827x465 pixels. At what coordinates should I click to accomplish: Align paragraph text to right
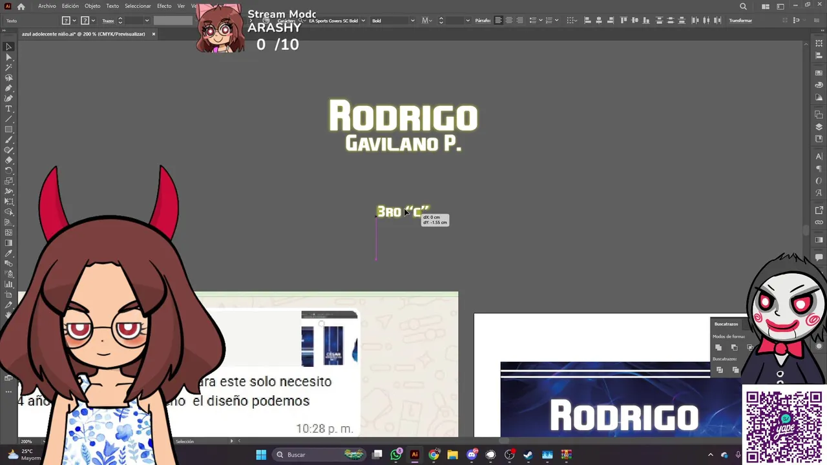(519, 21)
